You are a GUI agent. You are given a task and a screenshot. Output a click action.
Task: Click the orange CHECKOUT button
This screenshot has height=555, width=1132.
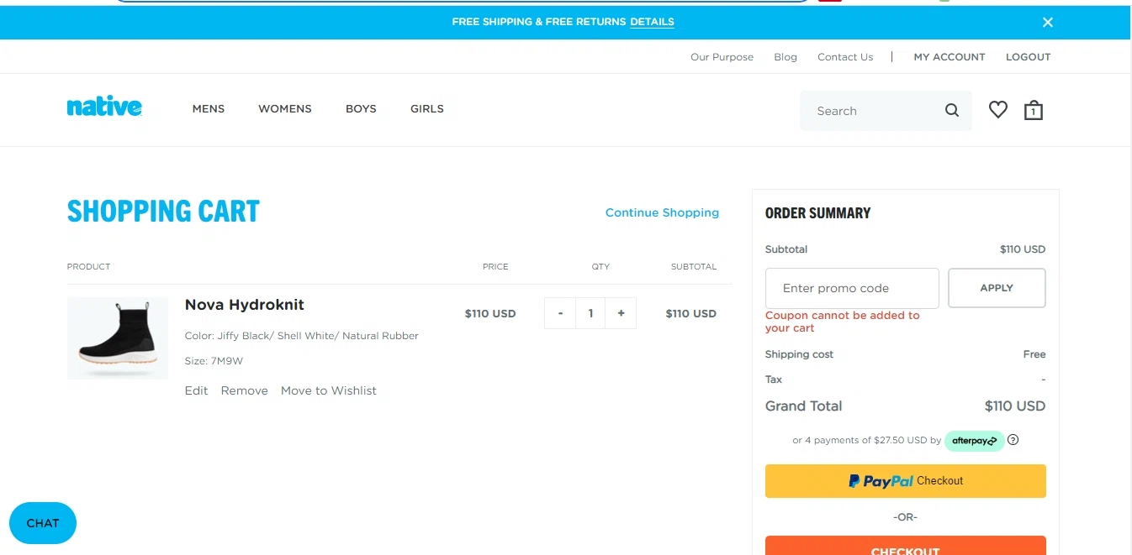(x=906, y=546)
